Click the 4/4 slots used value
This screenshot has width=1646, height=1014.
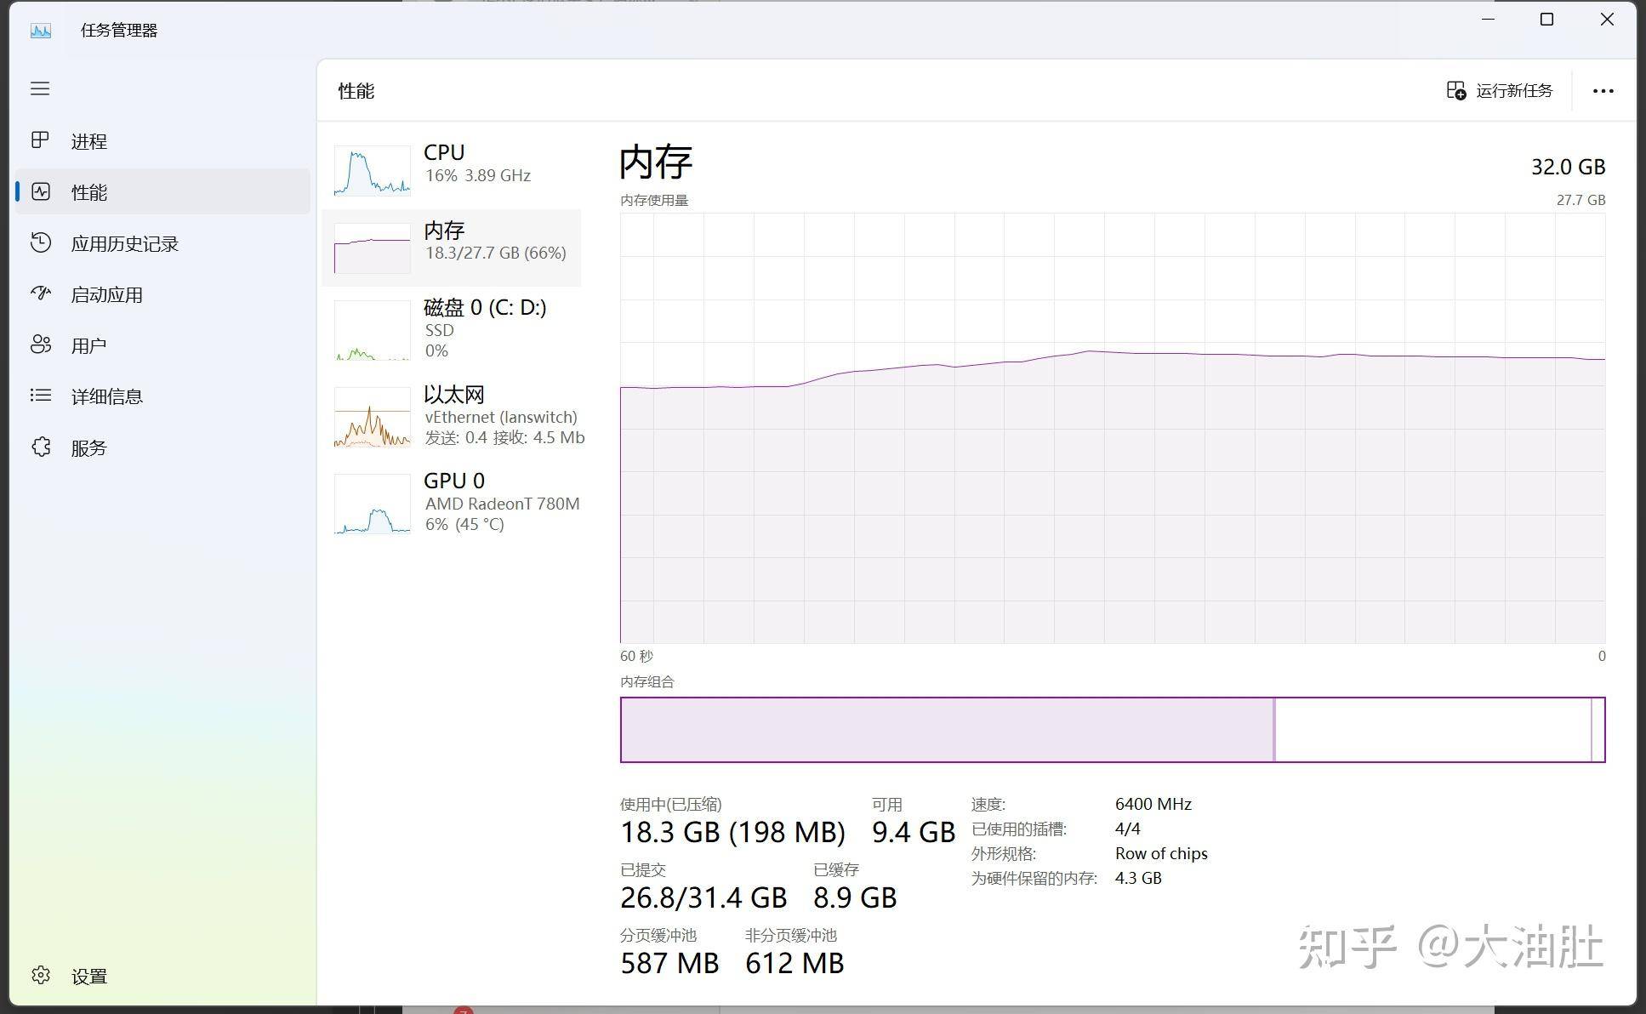pyautogui.click(x=1127, y=829)
